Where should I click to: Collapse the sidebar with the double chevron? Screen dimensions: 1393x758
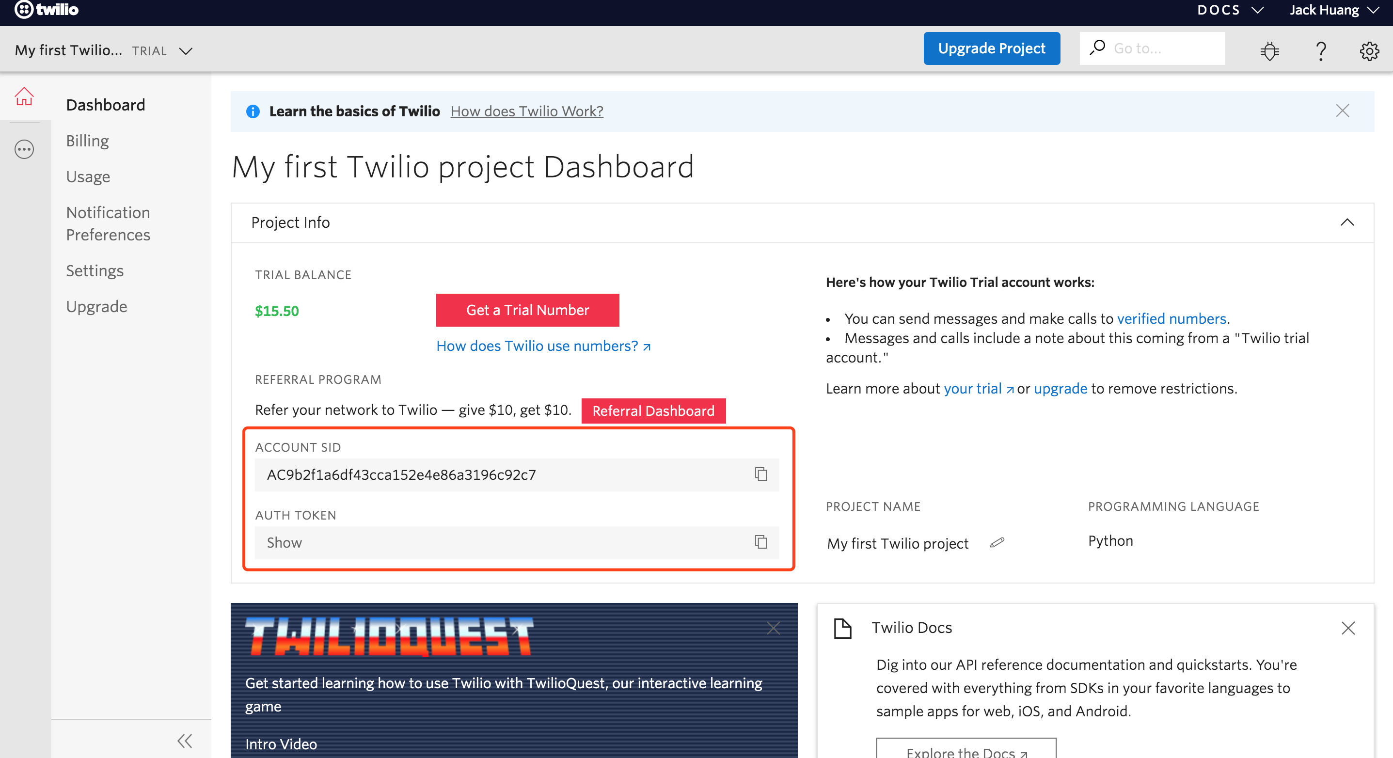coord(185,740)
